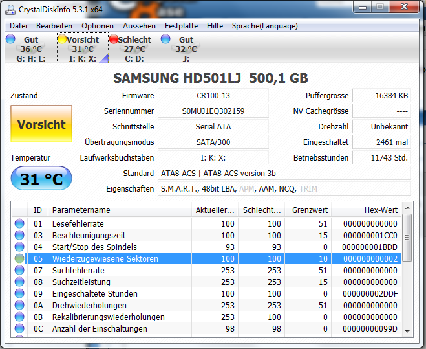The width and height of the screenshot is (426, 349).
Task: Open the Datei menu
Action: pos(19,26)
